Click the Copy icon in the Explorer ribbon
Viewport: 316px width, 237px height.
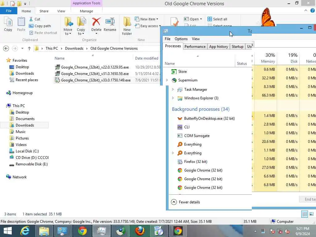(8, 24)
